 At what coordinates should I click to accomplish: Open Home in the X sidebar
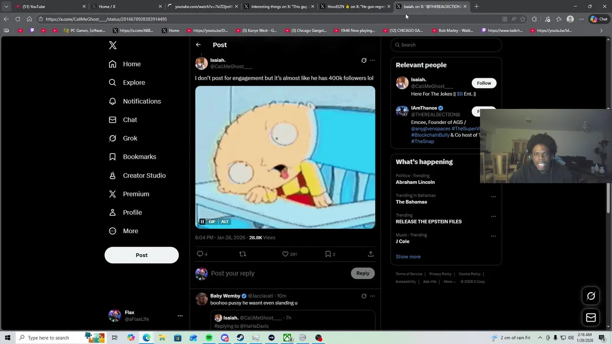pos(125,64)
